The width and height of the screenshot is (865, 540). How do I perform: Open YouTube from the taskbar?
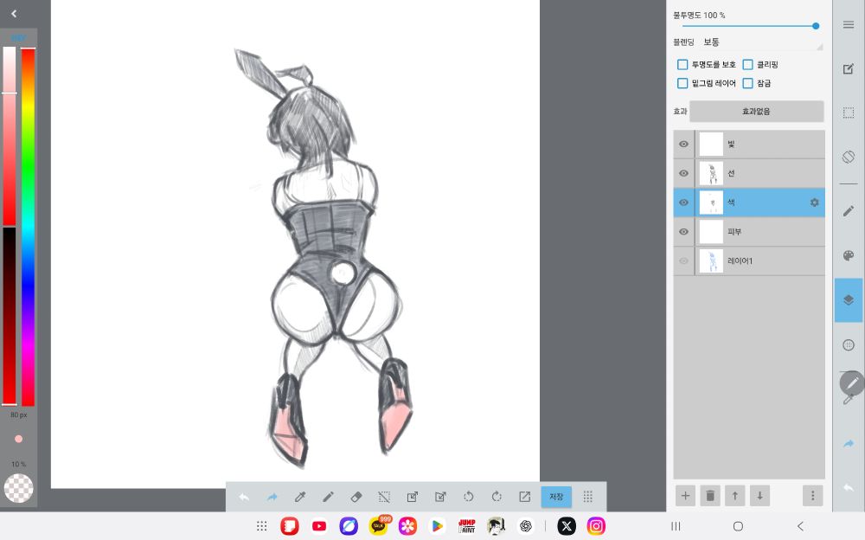(x=319, y=526)
